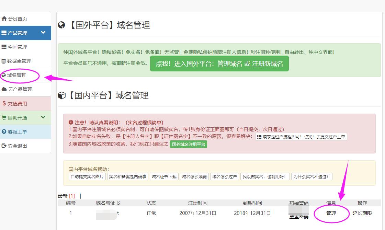Click the globe icon by 国外平台 heading

click(61, 25)
